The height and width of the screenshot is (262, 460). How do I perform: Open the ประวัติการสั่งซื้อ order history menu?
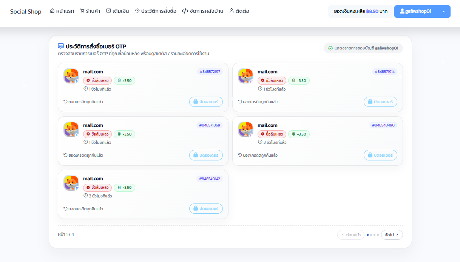click(x=156, y=11)
